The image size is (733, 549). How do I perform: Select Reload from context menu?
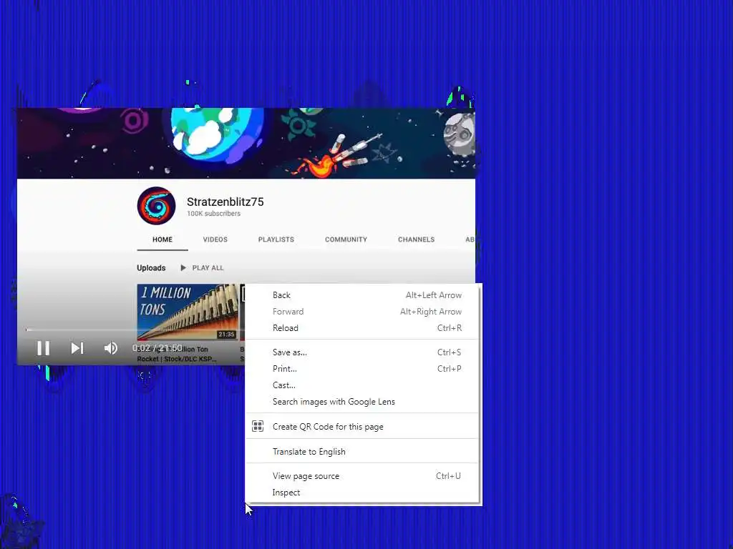[362, 327]
